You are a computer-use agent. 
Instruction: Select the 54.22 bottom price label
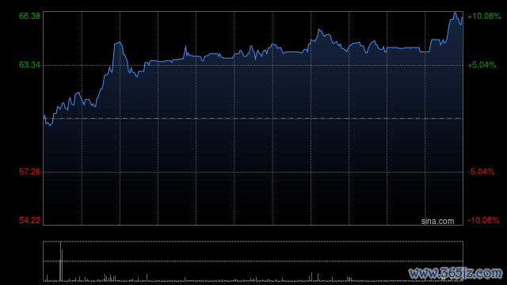(29, 220)
